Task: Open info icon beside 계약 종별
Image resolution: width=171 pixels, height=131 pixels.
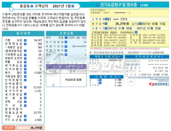Action: (x=66, y=38)
